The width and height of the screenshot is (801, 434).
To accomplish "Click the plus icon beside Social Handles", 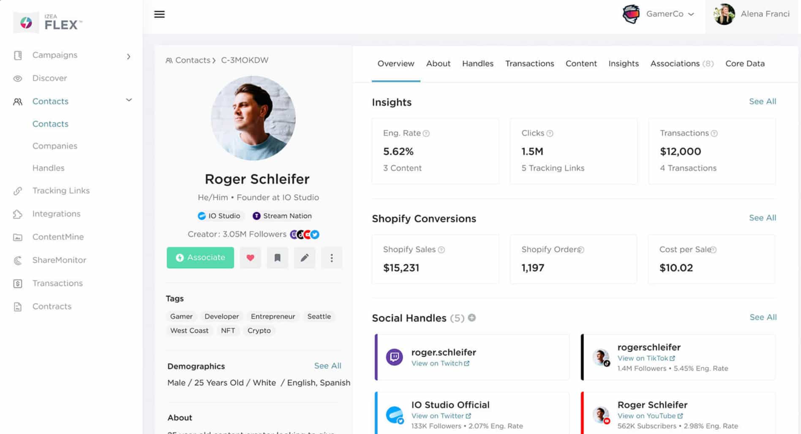I will coord(472,318).
